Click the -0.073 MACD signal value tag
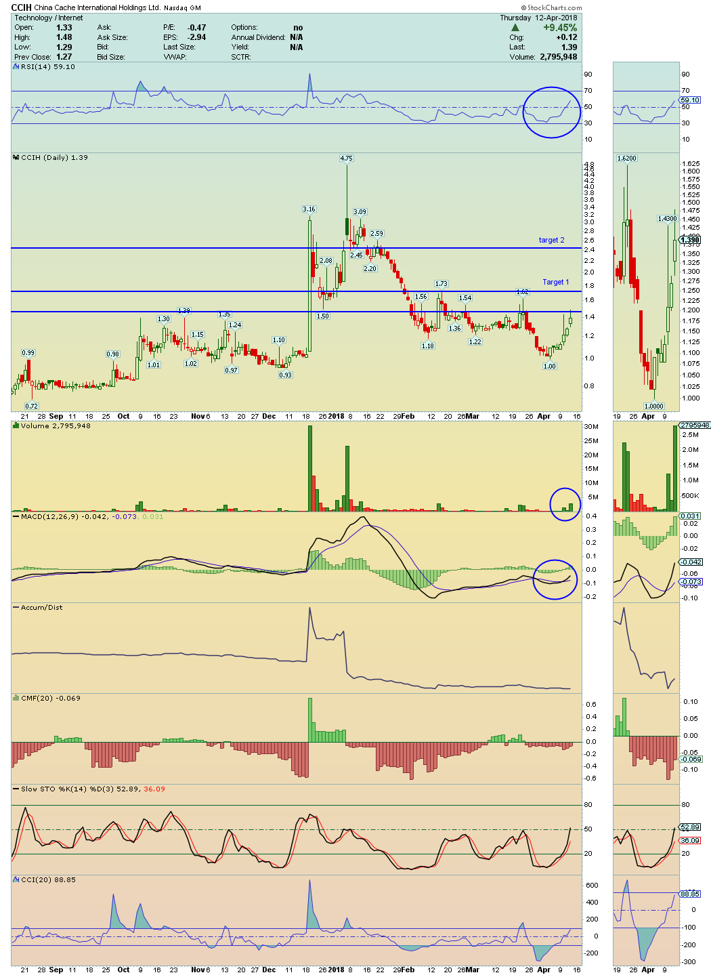Image resolution: width=711 pixels, height=975 pixels. coord(691,581)
